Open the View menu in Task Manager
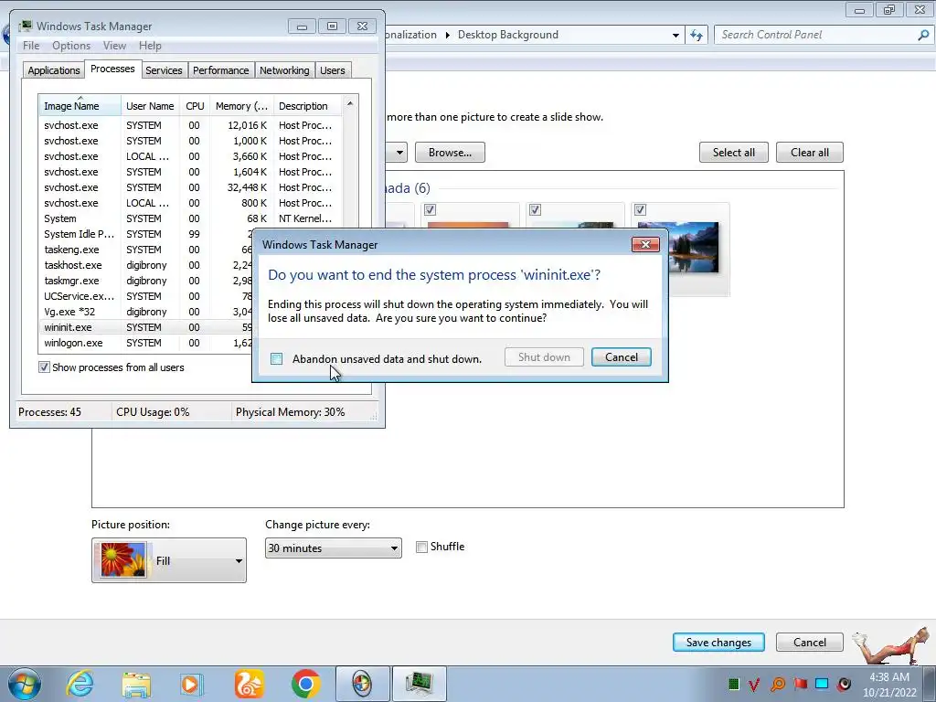This screenshot has width=936, height=702. pos(114,46)
